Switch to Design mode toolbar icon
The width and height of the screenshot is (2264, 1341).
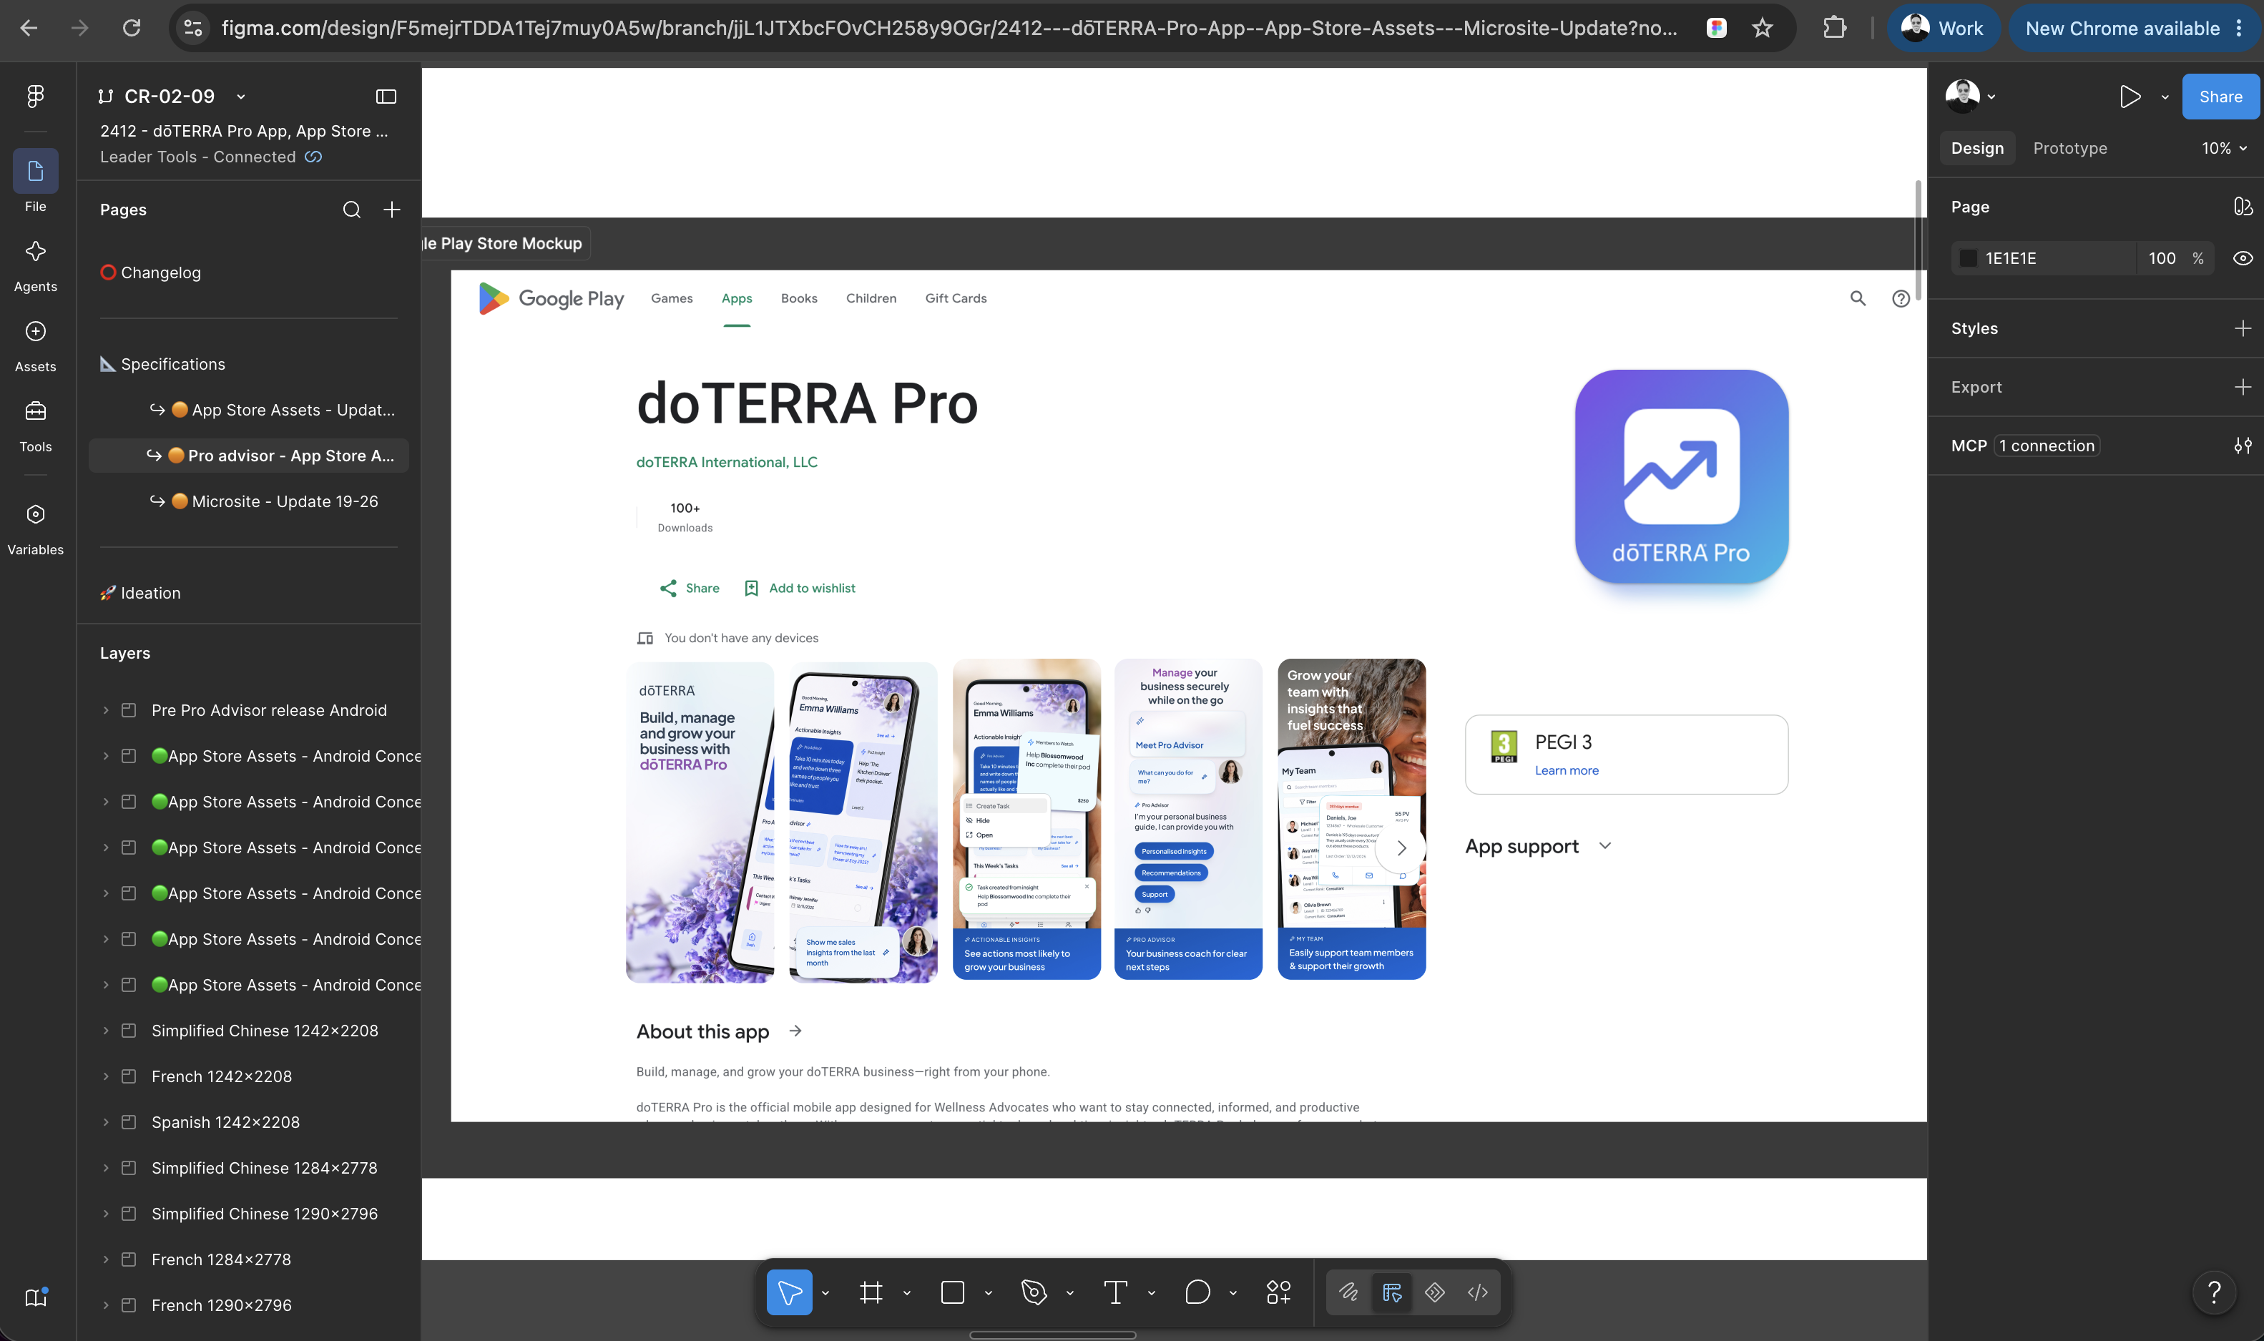[x=1392, y=1292]
